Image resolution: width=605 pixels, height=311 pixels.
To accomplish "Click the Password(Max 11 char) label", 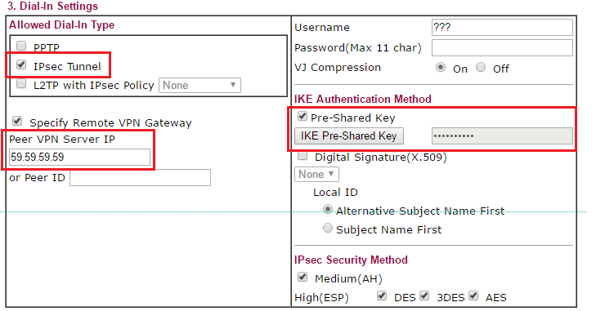I will point(358,48).
